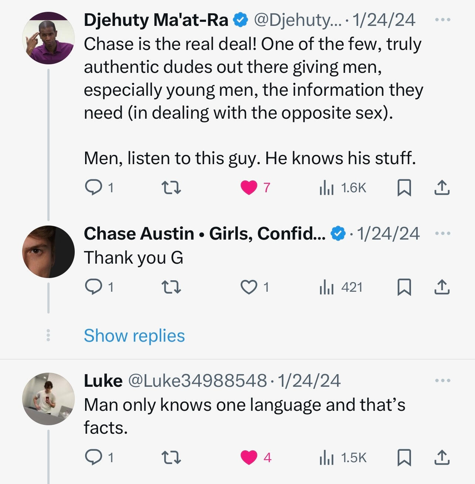Share Chase Austin's reply
475x484 pixels.
pyautogui.click(x=442, y=287)
